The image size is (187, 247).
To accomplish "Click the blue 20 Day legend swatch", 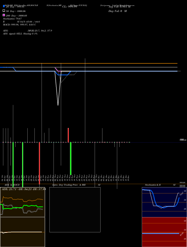I will pyautogui.click(x=4, y=6).
